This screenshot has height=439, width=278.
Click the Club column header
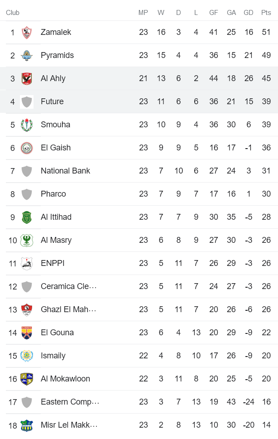(12, 13)
